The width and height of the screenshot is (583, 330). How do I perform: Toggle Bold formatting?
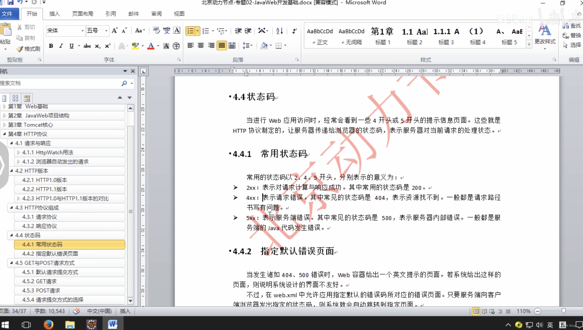[x=51, y=46]
